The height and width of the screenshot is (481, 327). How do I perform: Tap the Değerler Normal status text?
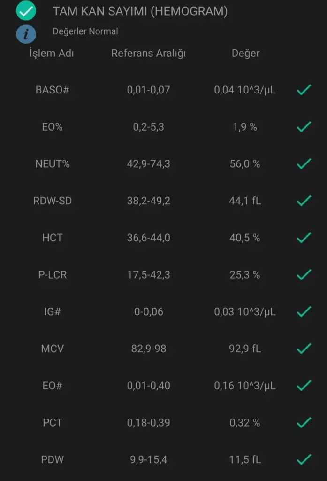[85, 31]
